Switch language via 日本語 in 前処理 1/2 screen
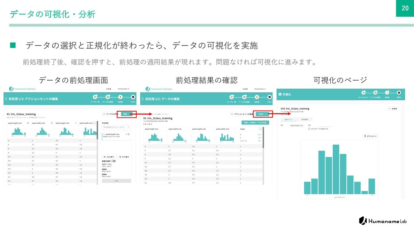Screen dimensions: 414x232 (x=108, y=89)
